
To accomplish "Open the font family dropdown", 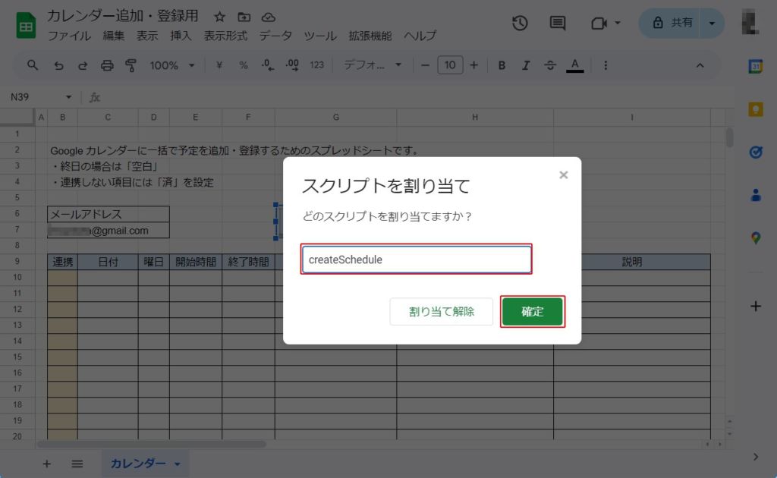I will click(373, 65).
